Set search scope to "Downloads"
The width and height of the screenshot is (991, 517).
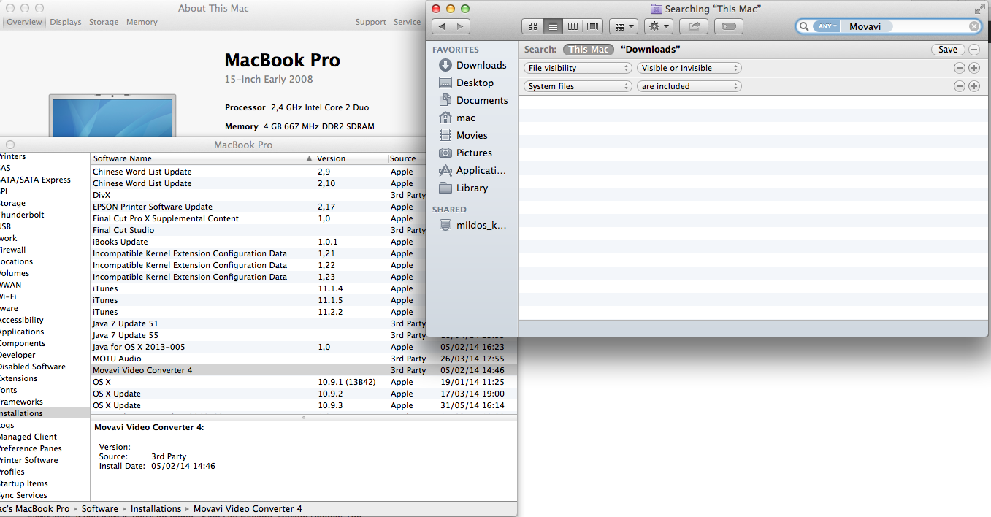point(651,50)
